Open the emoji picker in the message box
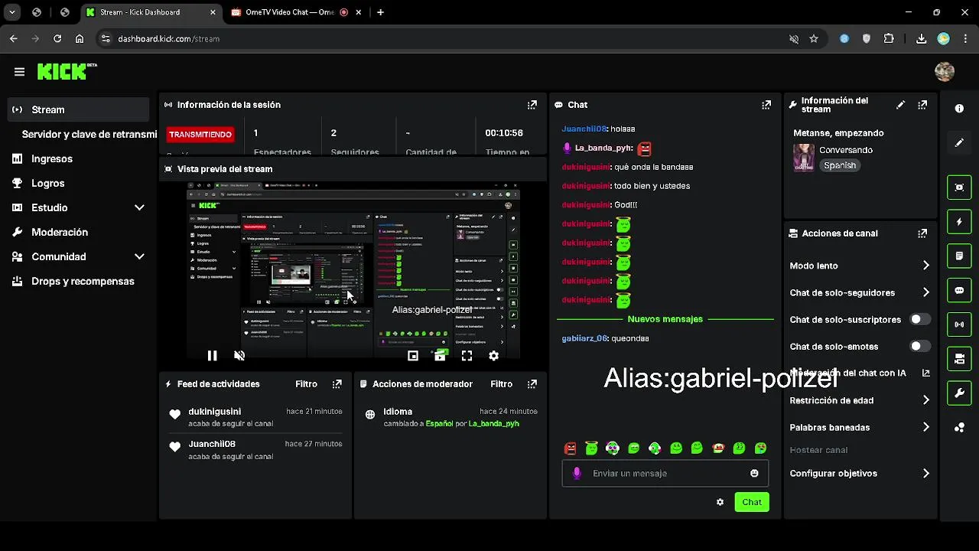 click(x=754, y=474)
